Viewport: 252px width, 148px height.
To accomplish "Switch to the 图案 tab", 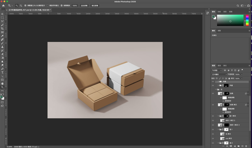I will point(231,12).
